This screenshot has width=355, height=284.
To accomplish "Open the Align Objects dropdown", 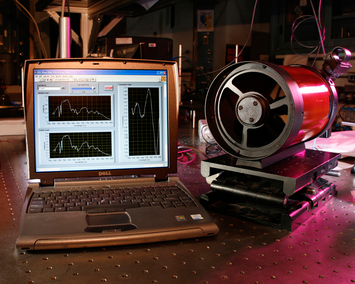I will pyautogui.click(x=78, y=80).
